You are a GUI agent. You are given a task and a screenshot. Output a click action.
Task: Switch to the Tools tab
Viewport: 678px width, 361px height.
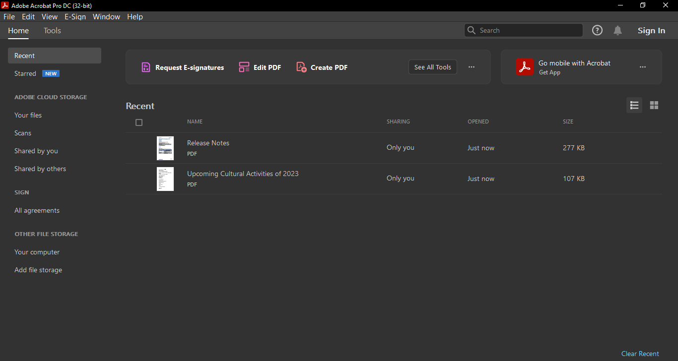pos(52,31)
